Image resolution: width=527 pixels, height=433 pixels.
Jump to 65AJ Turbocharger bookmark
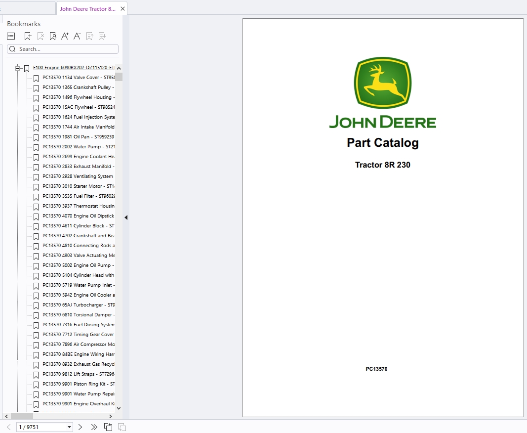click(x=79, y=305)
